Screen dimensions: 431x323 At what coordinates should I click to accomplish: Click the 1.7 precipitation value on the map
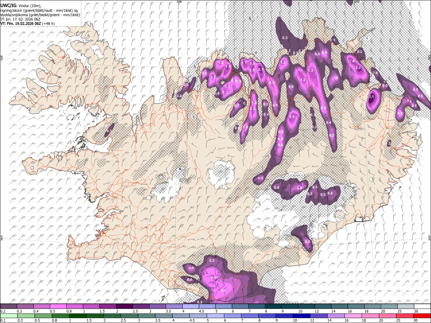tap(244, 63)
